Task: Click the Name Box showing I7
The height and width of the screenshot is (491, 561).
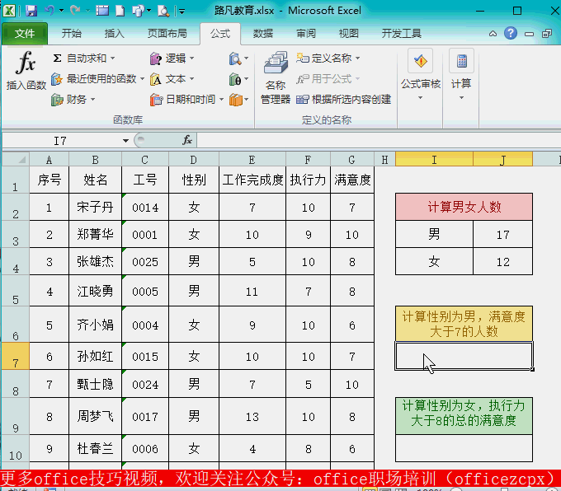Action: click(61, 140)
